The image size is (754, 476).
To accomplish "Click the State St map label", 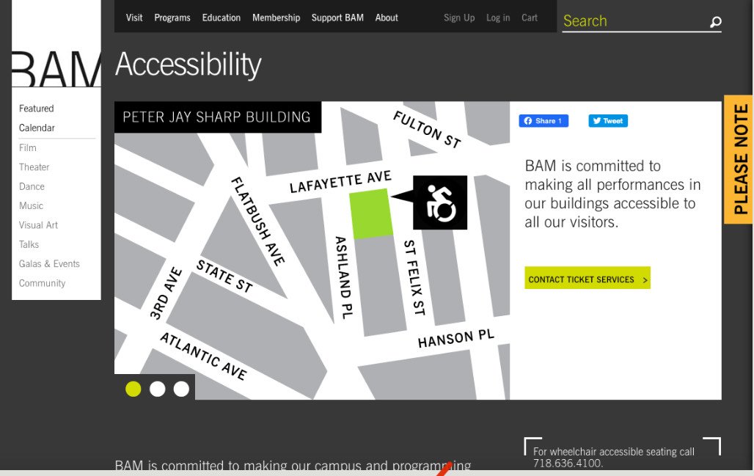I will tap(224, 276).
